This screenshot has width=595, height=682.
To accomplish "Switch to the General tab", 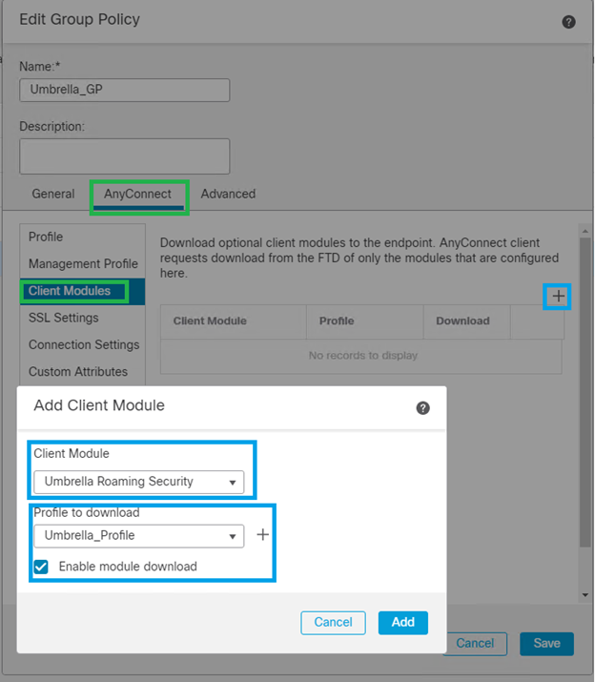I will [x=53, y=194].
